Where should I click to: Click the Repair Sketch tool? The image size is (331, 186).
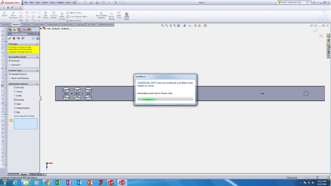coord(112,16)
